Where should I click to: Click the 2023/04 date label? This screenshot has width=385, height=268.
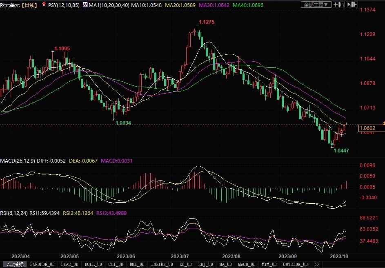coord(21,257)
